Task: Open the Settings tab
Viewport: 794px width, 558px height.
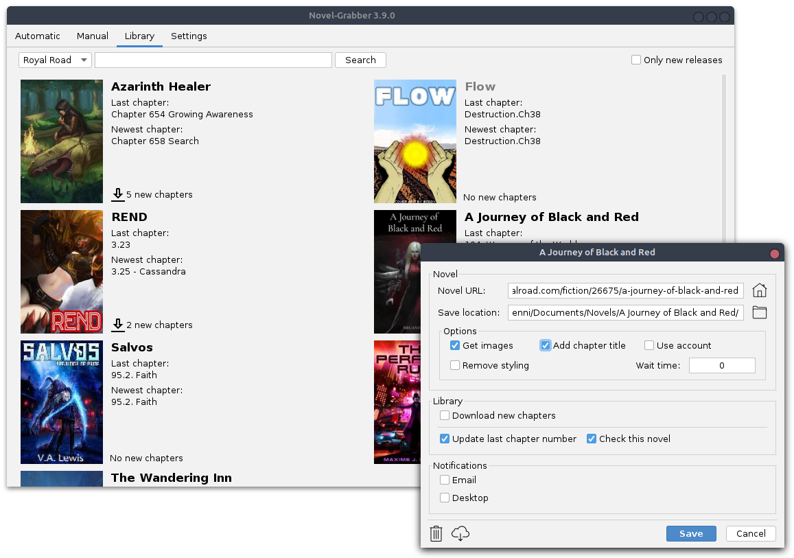Action: coord(189,36)
